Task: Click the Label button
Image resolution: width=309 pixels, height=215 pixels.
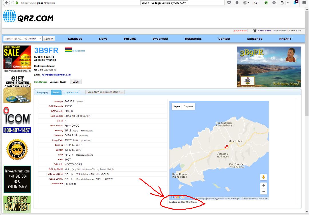Action: click(x=76, y=82)
